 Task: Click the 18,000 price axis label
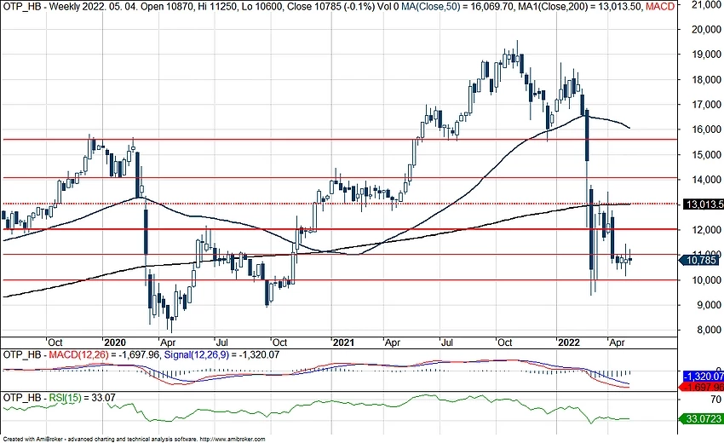click(705, 79)
